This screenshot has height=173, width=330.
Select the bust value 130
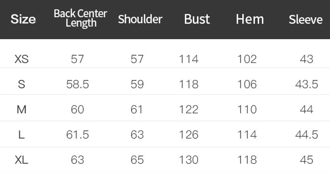(x=189, y=160)
